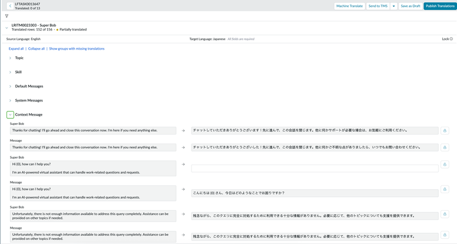Viewport: 457px width, 244px height.
Task: Lock the bottom Message translation row
Action: [445, 235]
